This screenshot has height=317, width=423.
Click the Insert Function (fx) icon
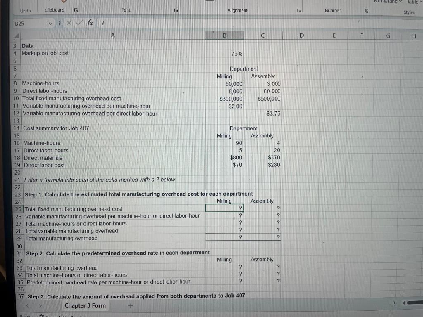point(90,23)
